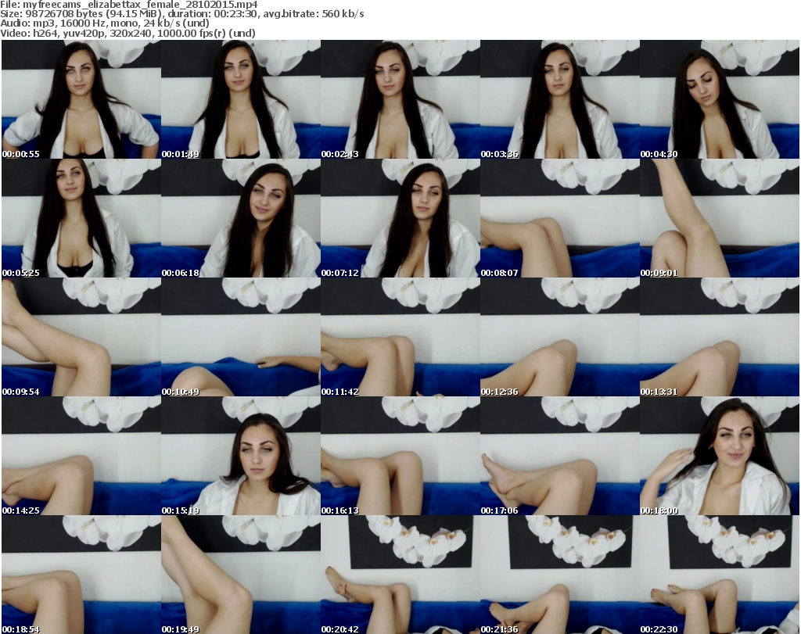The image size is (801, 634).
Task: Select the thumbnail frame stamped 00:11:42
Action: [x=400, y=337]
